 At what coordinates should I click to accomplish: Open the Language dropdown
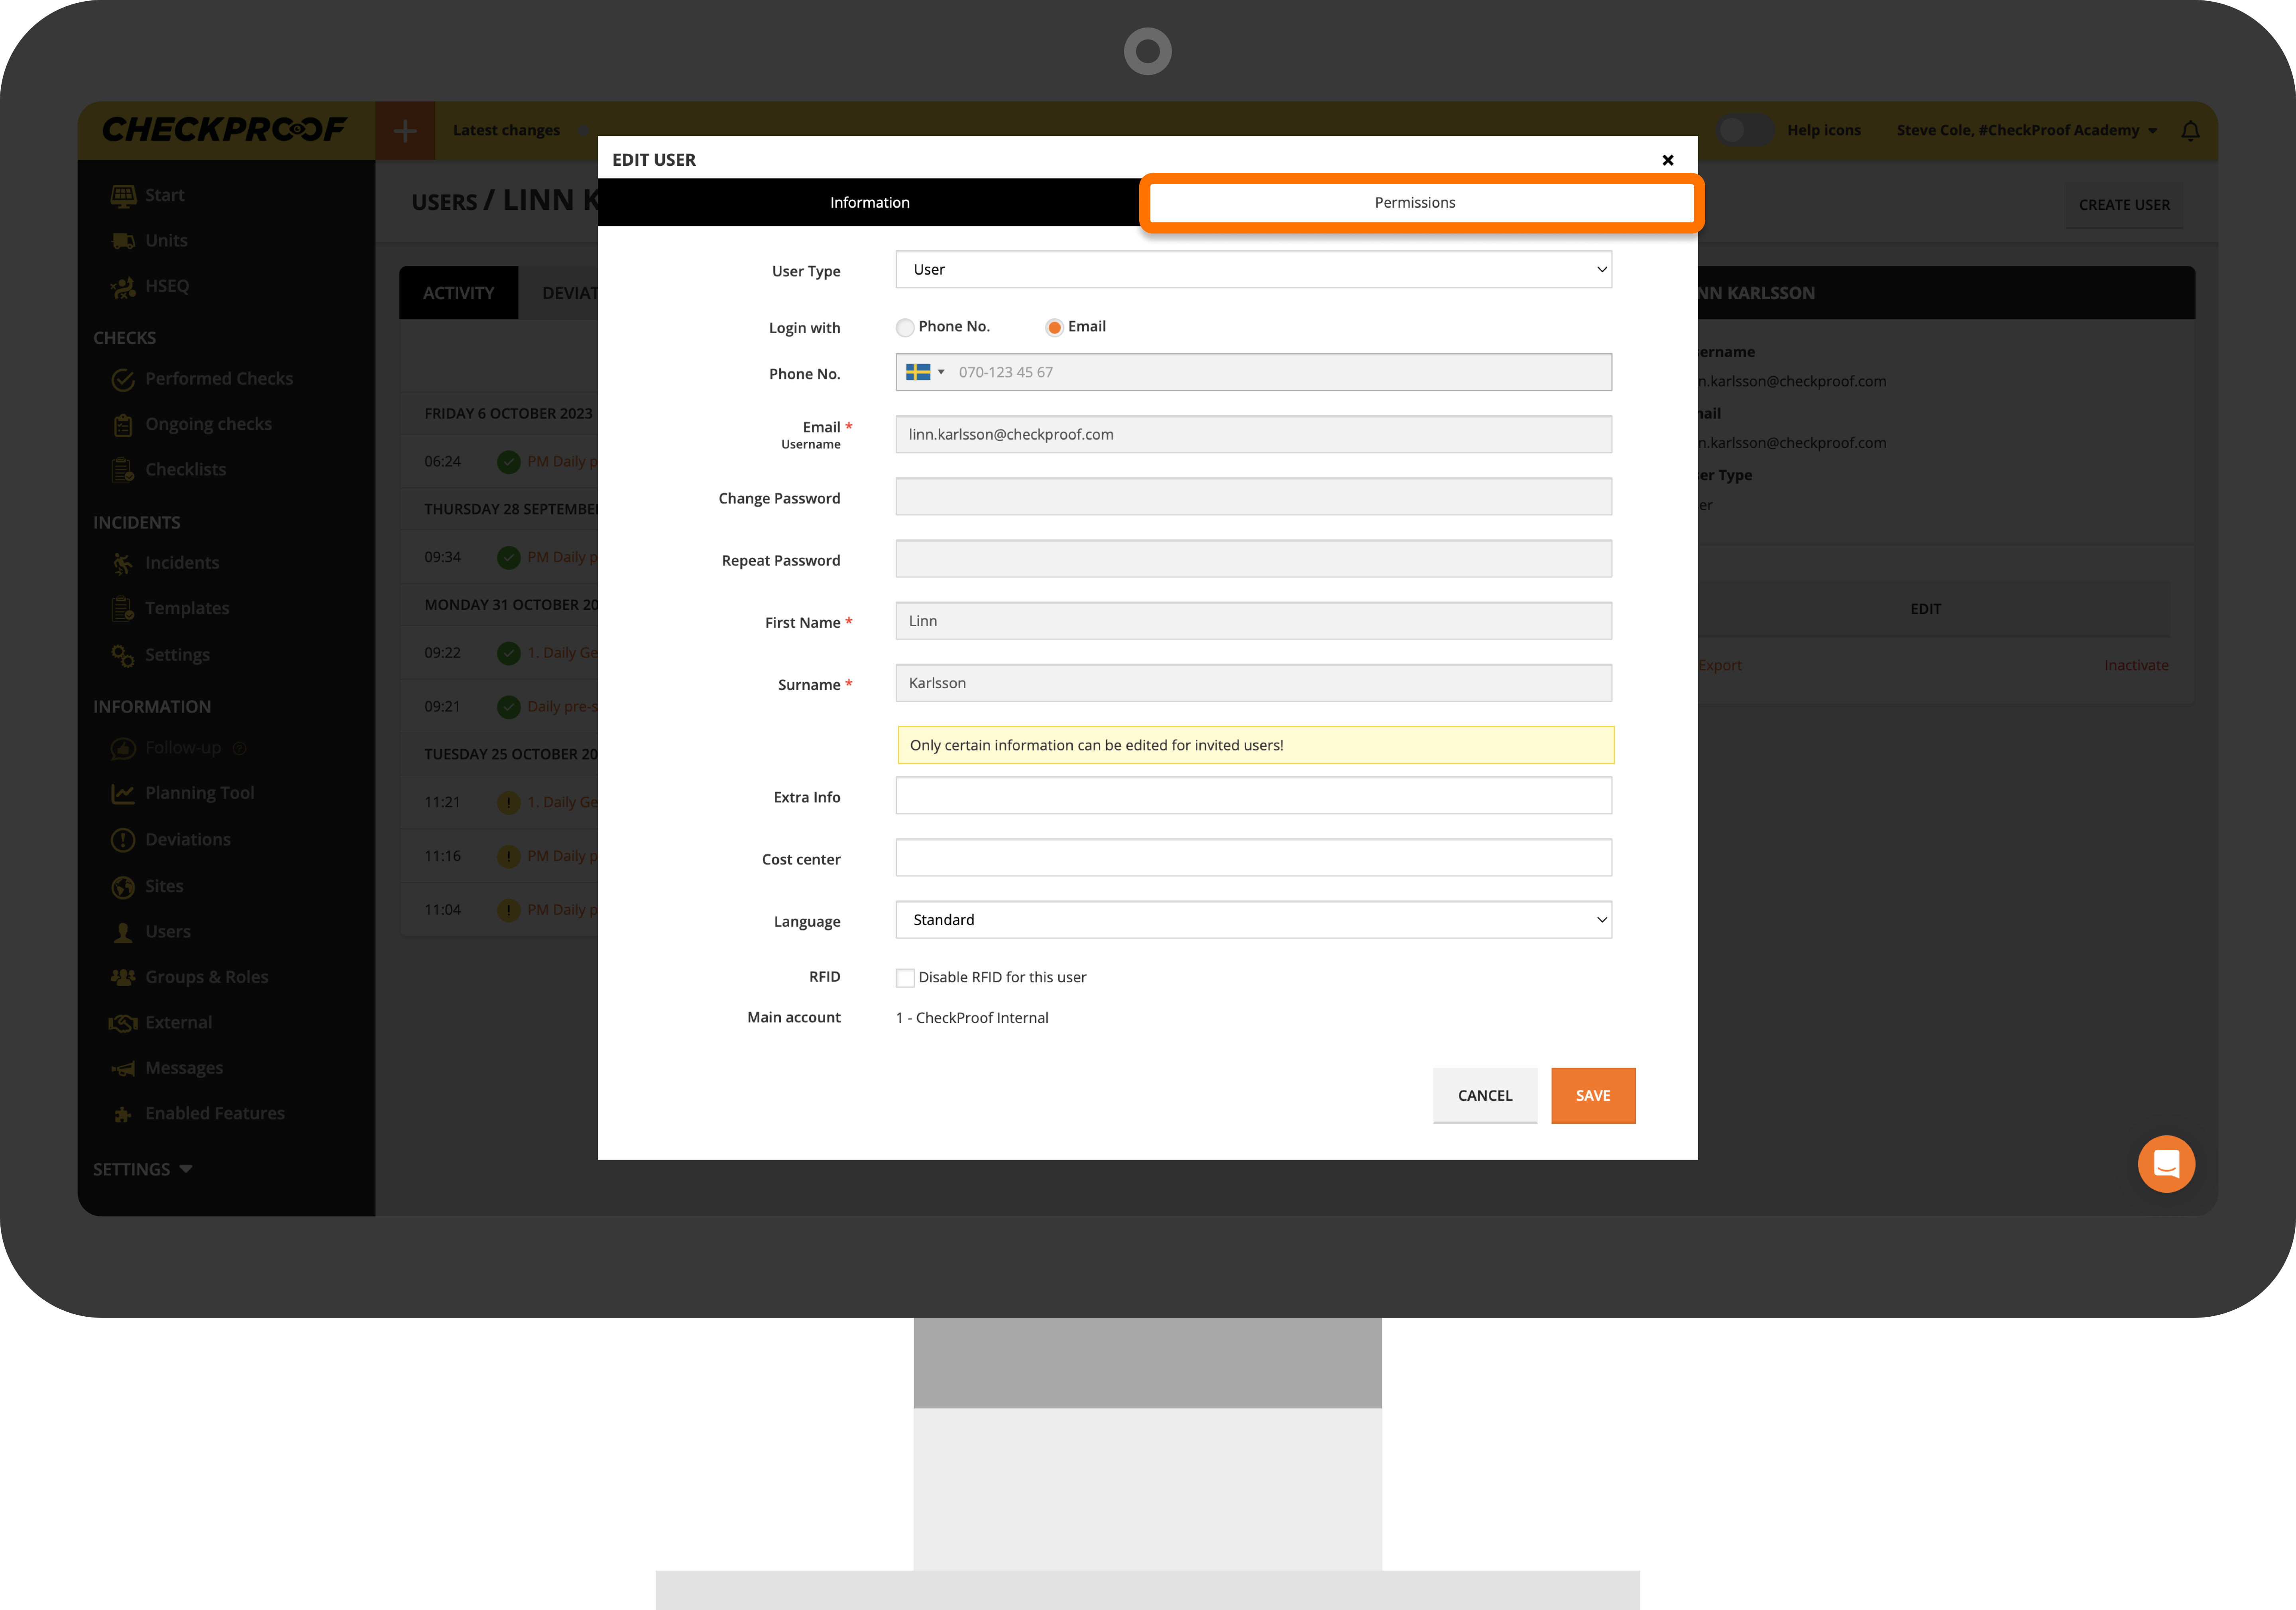(x=1253, y=920)
